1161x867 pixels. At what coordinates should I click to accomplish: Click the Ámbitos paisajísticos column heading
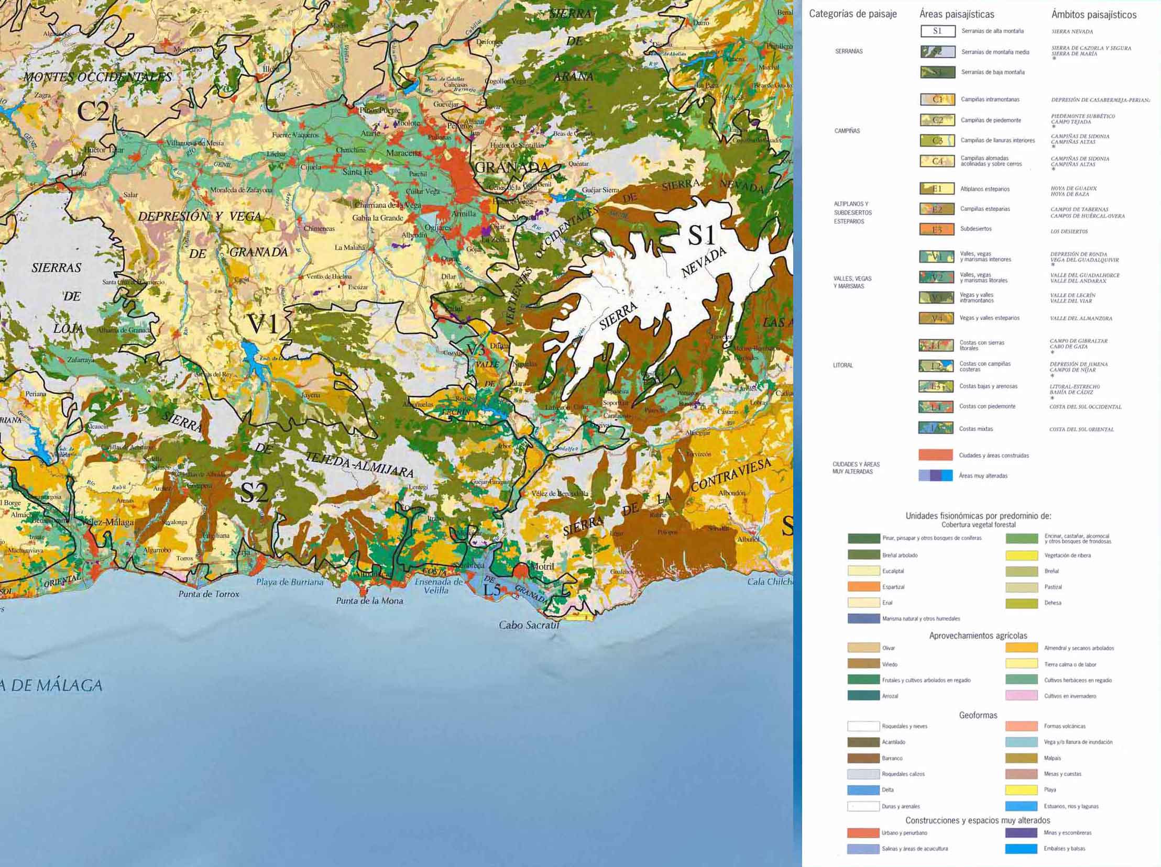(1094, 15)
